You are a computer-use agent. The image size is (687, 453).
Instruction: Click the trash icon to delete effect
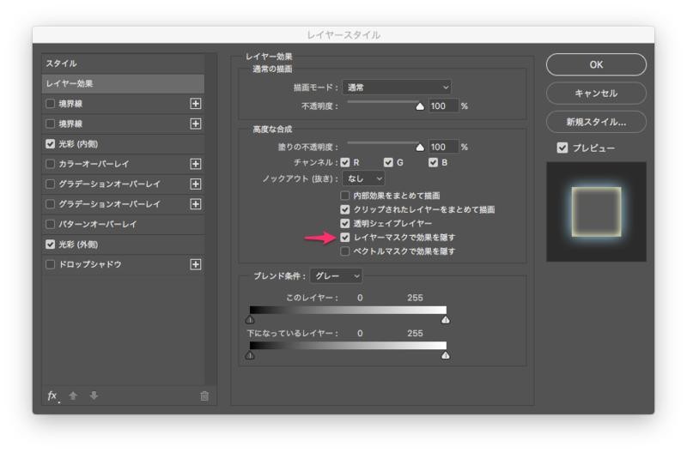[204, 396]
